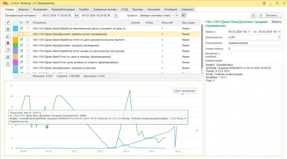The height and width of the screenshot is (159, 287).
Task: Open the Активация tab
Action: (171, 9)
